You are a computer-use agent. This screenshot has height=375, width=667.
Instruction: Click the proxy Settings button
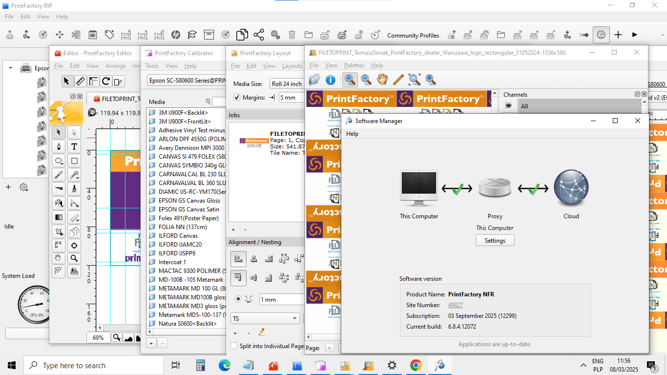495,241
